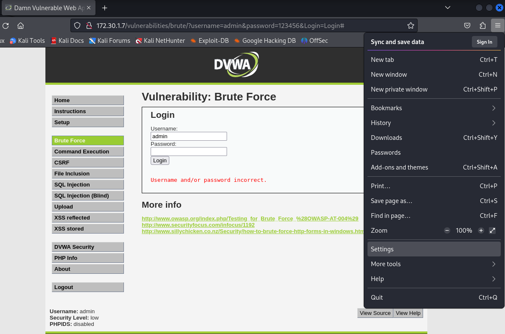Increase zoom with the plus button
505x334 pixels.
[x=481, y=231]
